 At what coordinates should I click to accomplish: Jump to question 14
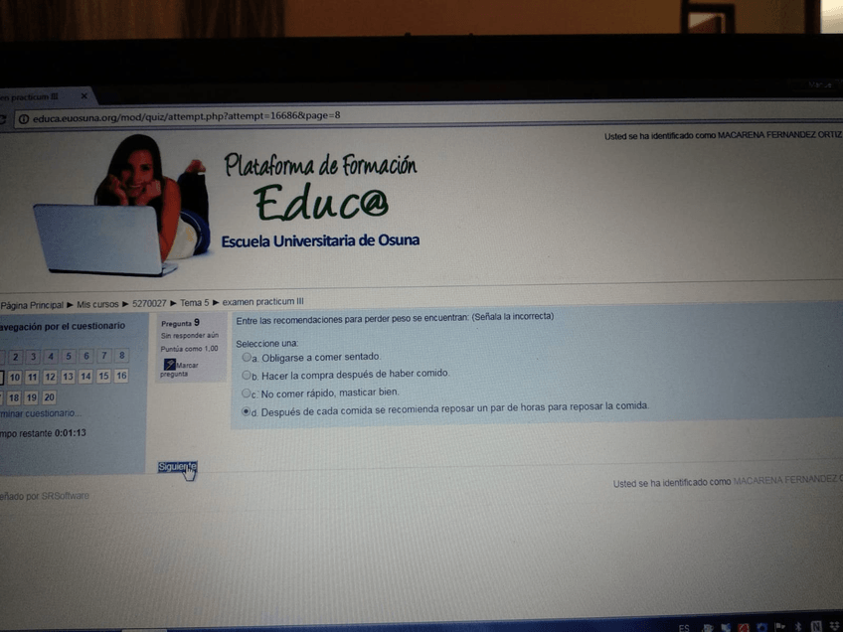point(85,377)
